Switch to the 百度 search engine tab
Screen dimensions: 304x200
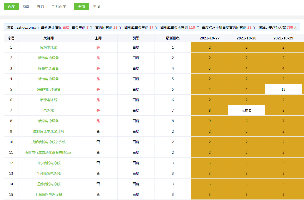pos(11,7)
